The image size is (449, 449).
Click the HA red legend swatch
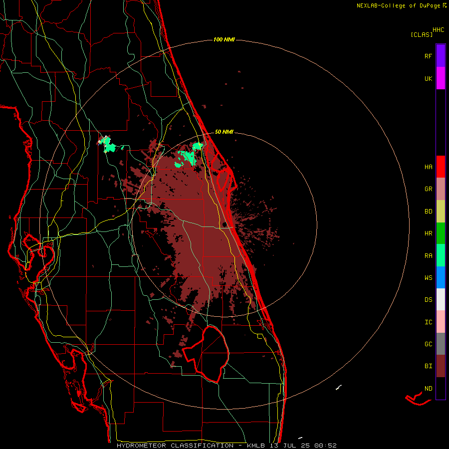click(441, 167)
